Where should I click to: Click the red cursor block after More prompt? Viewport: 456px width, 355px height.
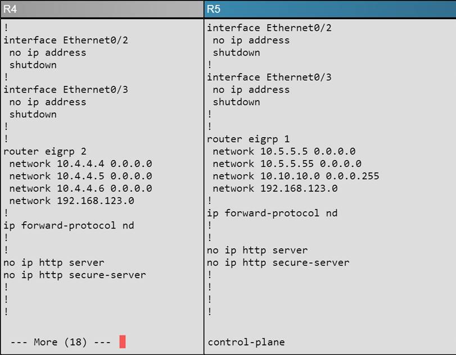pos(123,342)
